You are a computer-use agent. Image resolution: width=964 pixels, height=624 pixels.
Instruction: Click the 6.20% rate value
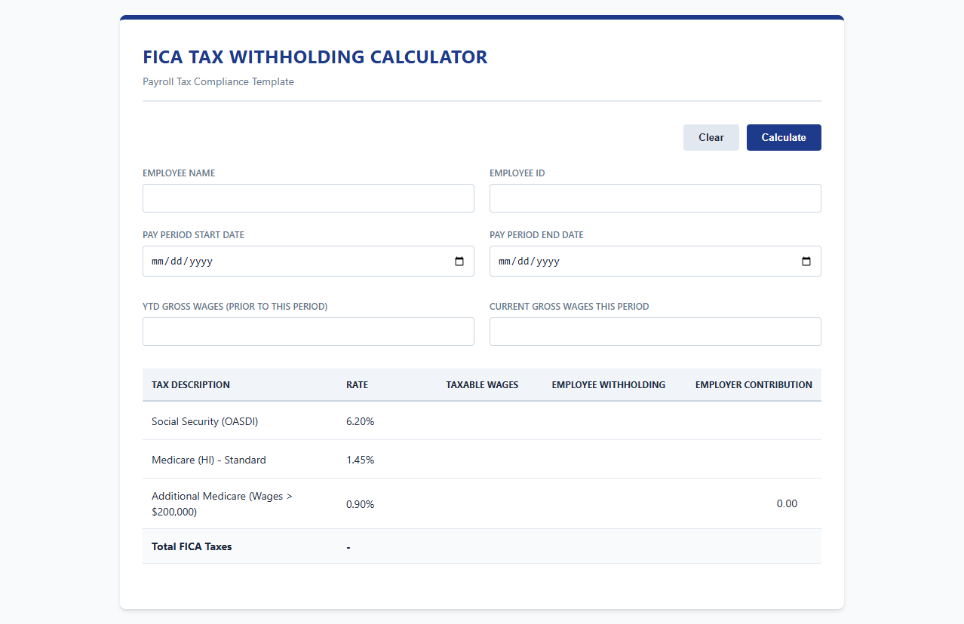[x=361, y=421]
